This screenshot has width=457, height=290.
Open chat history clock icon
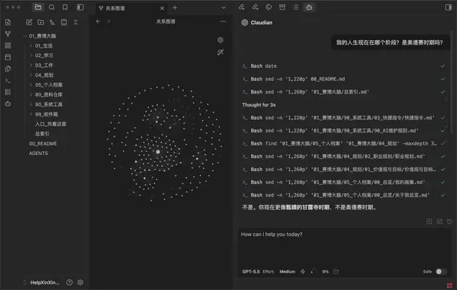click(x=449, y=221)
